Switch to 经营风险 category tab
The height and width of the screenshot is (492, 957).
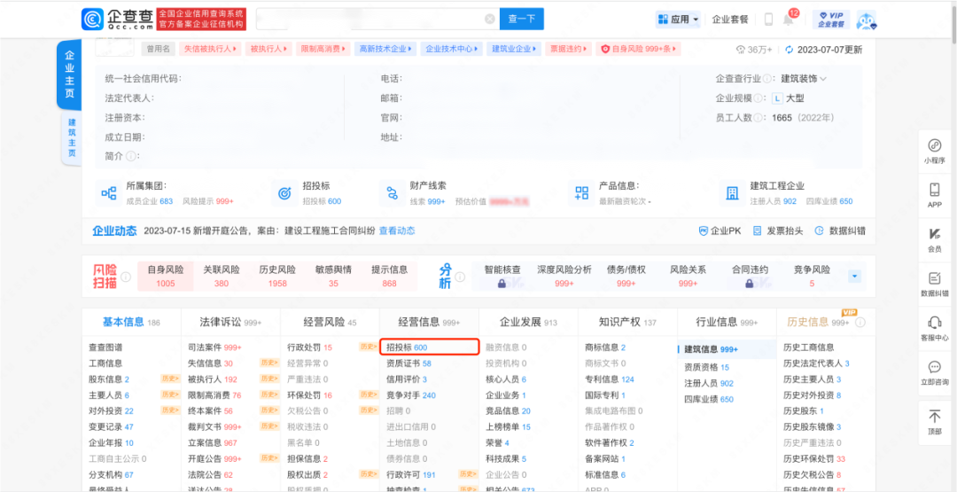click(x=331, y=322)
